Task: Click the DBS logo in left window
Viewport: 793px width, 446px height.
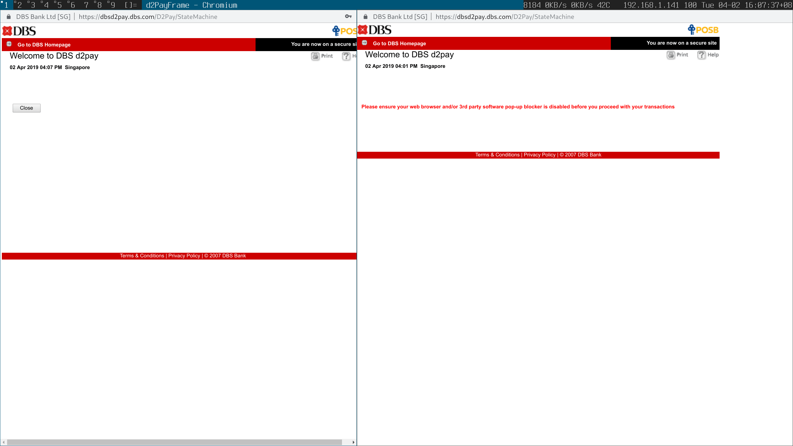Action: [x=19, y=31]
